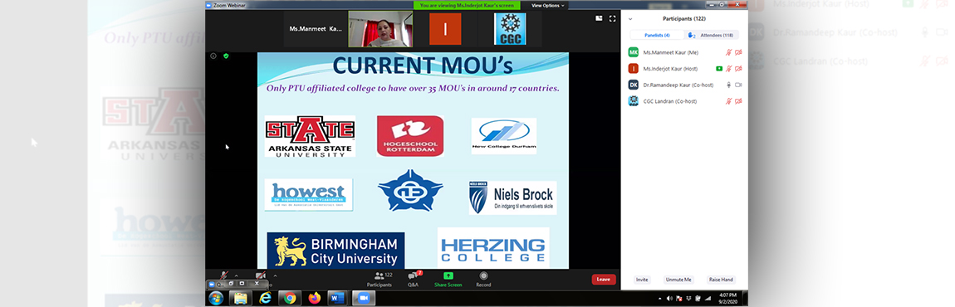
Task: Click the screen share indicator for Ms.Inderjot Kaur
Action: tap(719, 69)
